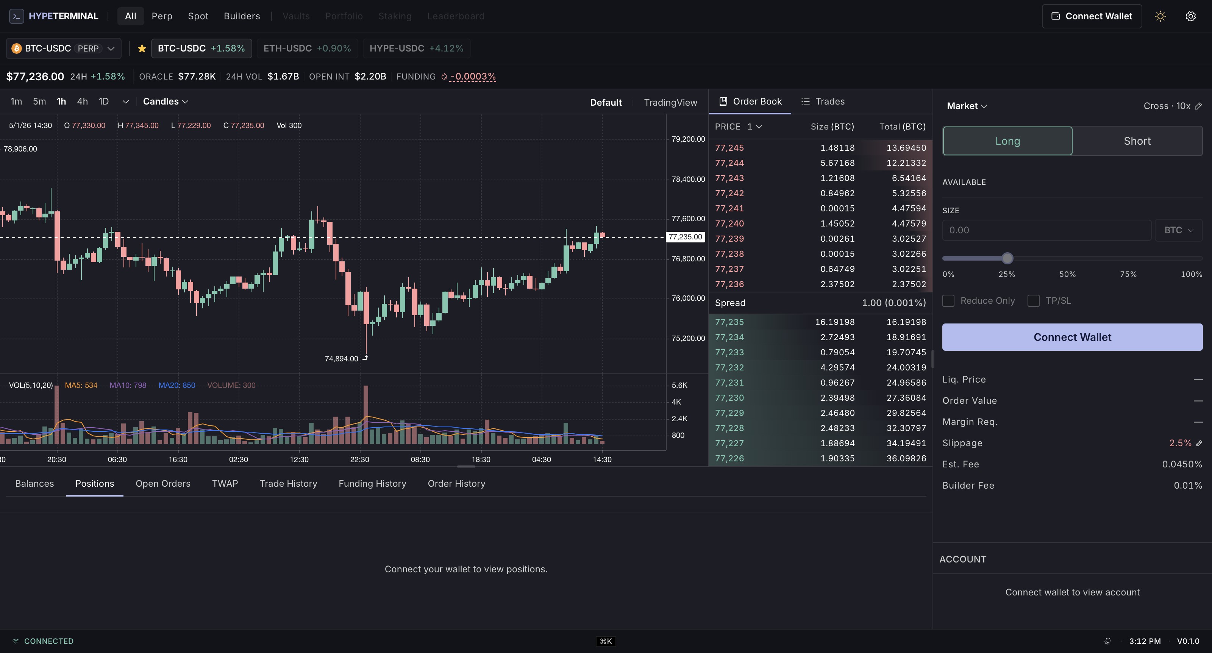Edit slippage with the pencil icon

(1199, 443)
